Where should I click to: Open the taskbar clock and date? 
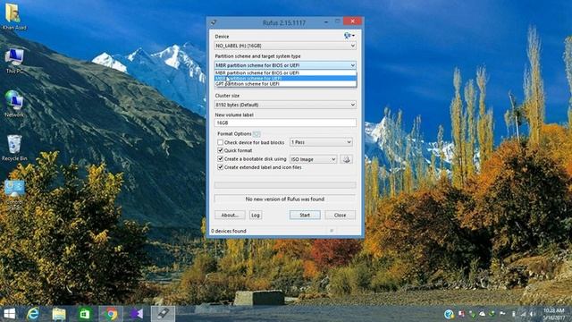coord(554,314)
